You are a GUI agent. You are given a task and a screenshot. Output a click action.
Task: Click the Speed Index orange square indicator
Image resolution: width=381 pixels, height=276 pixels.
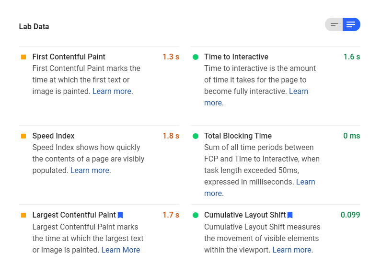coord(23,136)
